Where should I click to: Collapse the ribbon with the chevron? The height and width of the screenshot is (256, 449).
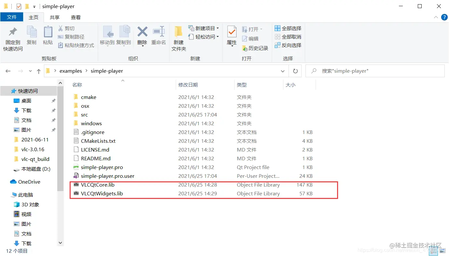click(x=436, y=17)
